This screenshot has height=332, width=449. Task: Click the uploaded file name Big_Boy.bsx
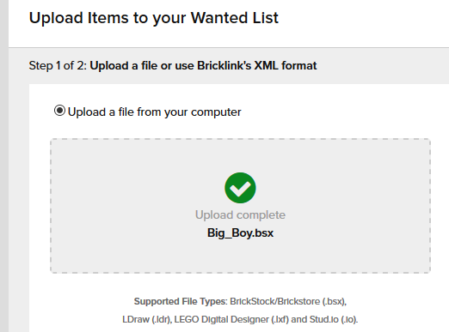pos(240,232)
